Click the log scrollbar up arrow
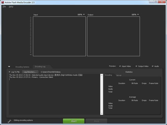The width and height of the screenshot is (167, 125). 102,75
